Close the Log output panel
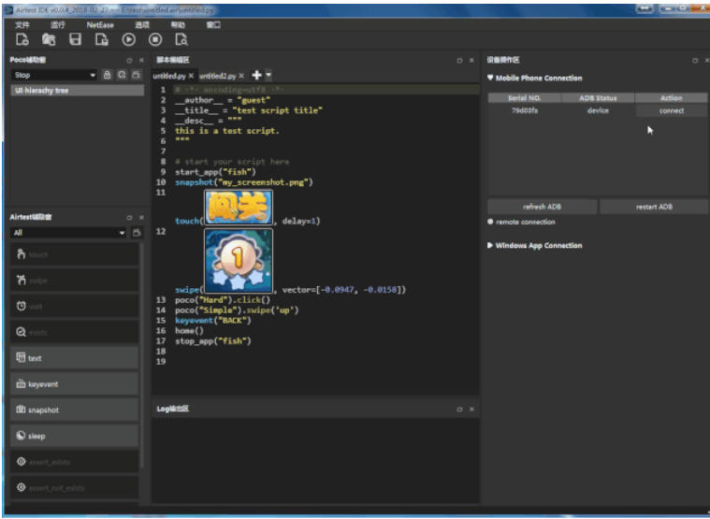The width and height of the screenshot is (710, 519). [471, 409]
